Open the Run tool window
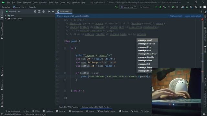Screen dimensions: 207x116 (x=26, y=111)
